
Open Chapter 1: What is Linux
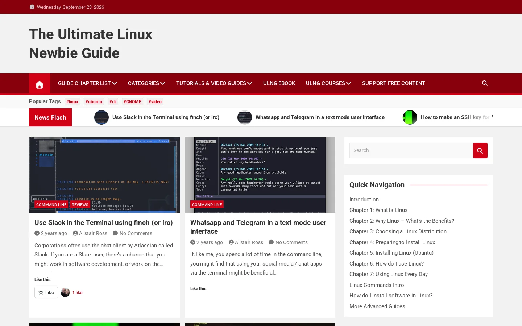(378, 210)
